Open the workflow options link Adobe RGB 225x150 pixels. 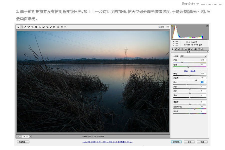[x=107, y=142]
